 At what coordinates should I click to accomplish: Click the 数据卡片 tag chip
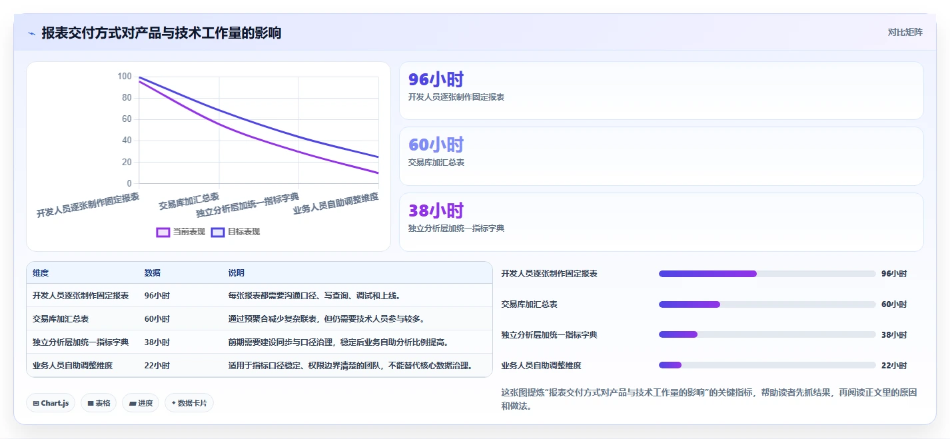click(189, 403)
